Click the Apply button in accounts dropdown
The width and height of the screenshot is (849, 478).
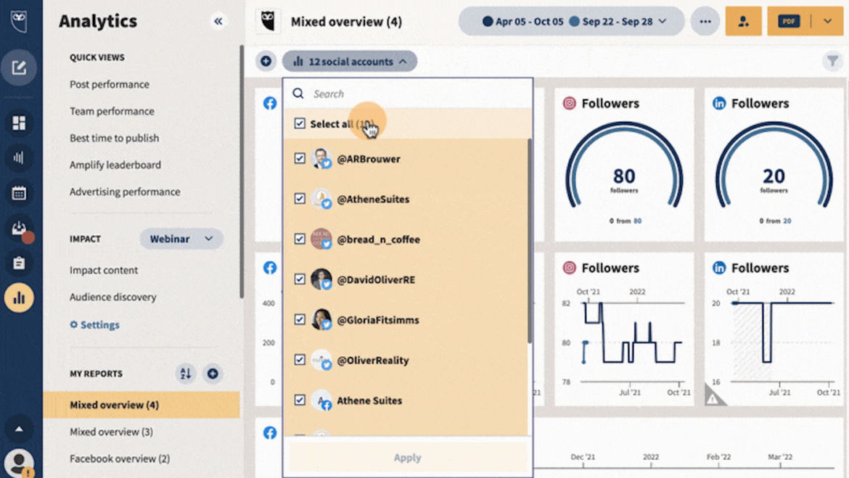(407, 457)
